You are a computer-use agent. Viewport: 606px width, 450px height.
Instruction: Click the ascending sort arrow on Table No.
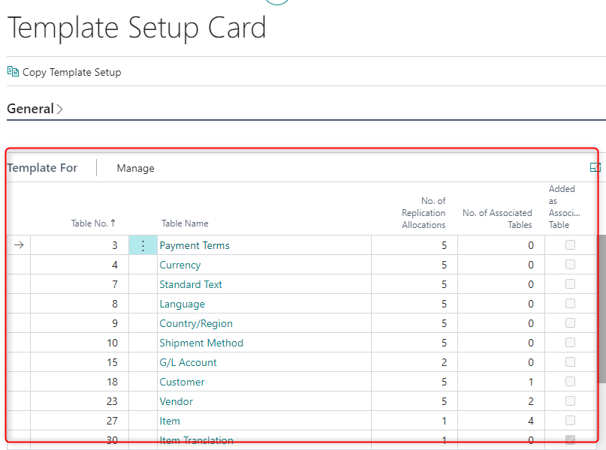(x=113, y=223)
